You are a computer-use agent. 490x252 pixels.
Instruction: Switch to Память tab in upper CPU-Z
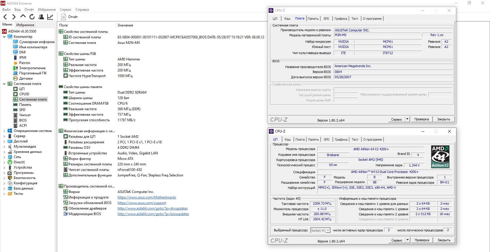click(313, 19)
